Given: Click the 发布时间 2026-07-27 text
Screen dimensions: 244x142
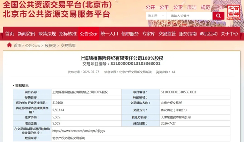Looking at the screenshot, I should coord(83,72).
